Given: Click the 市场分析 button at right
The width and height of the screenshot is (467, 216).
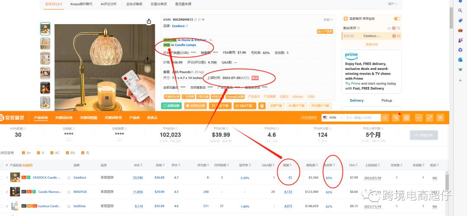Looking at the screenshot, I should coord(423,135).
